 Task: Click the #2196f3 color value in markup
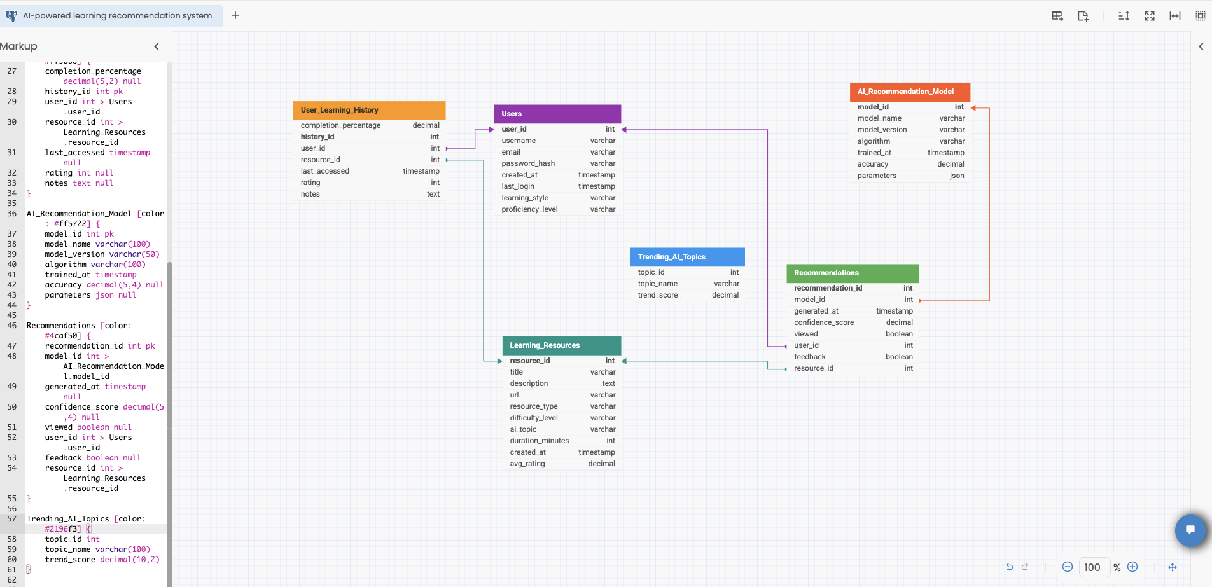coord(62,528)
